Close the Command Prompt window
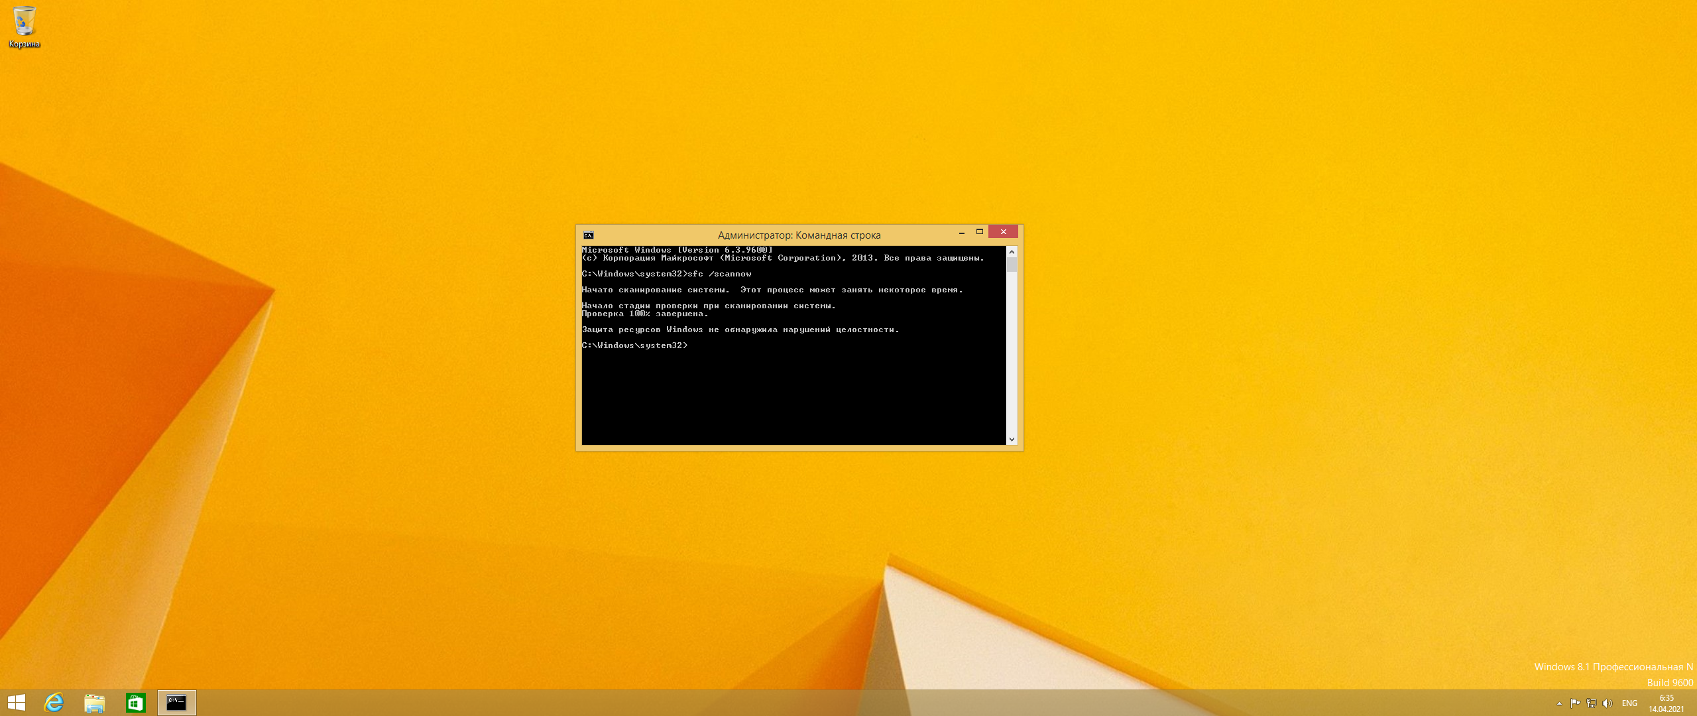1697x716 pixels. (x=1004, y=231)
